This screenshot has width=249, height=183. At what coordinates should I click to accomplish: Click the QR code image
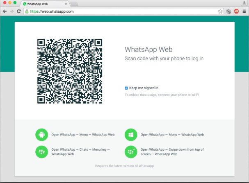(x=70, y=71)
